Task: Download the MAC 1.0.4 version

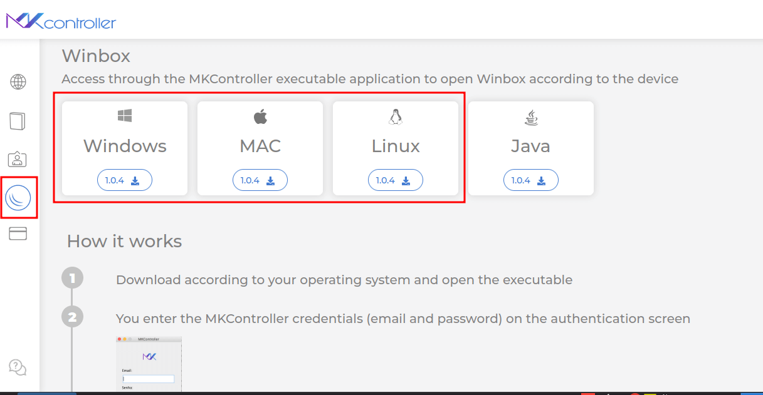Action: pos(260,180)
